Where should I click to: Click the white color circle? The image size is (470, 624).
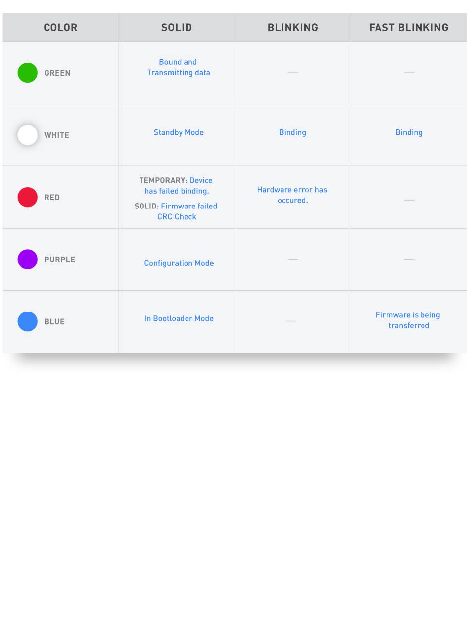28,135
